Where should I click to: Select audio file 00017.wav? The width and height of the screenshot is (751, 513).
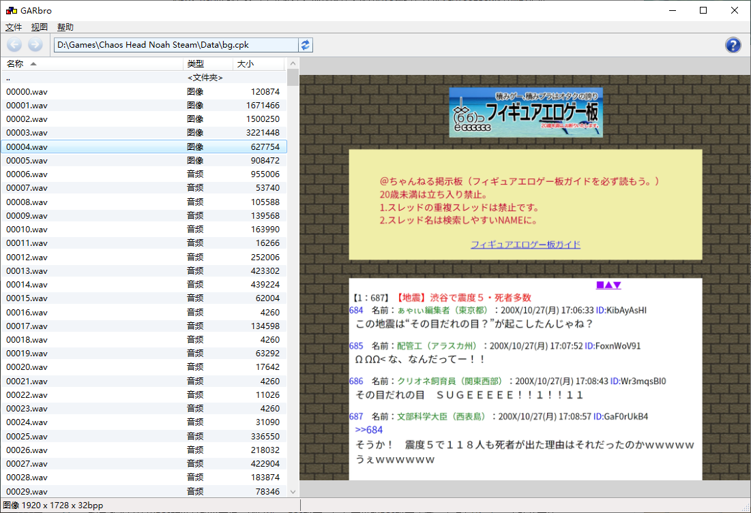[144, 326]
